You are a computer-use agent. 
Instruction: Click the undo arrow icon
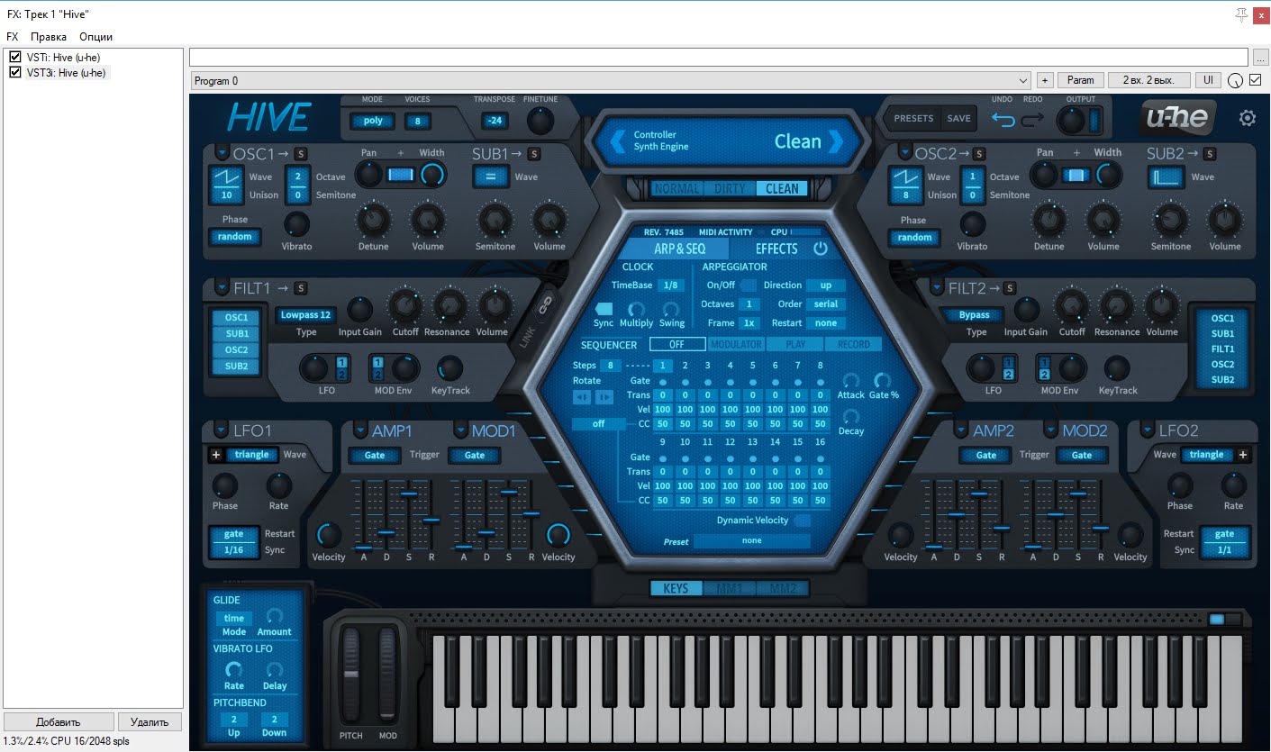pos(1003,118)
